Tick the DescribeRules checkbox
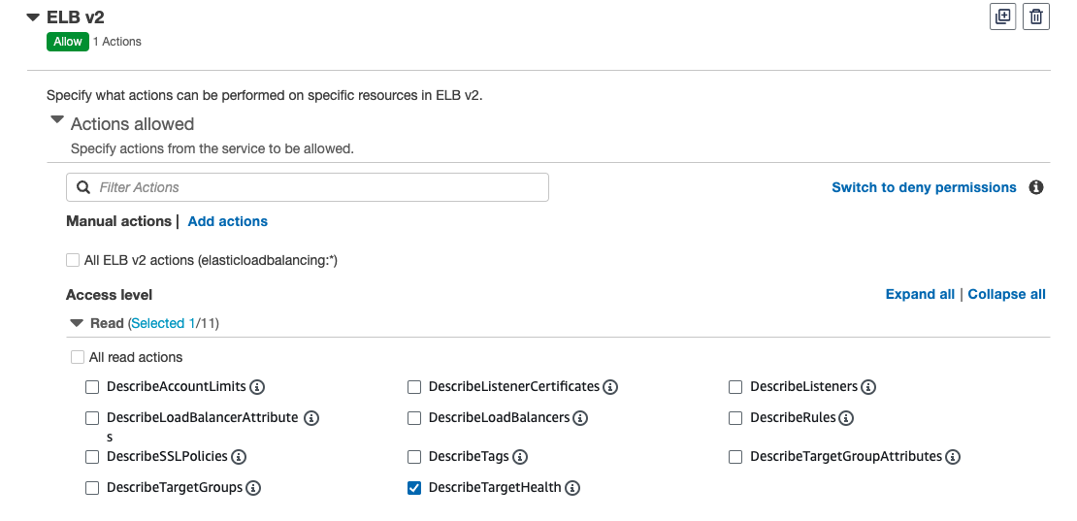The image size is (1077, 521). [x=735, y=418]
